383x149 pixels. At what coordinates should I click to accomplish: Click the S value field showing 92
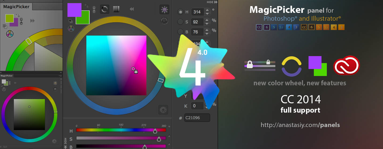[197, 22]
